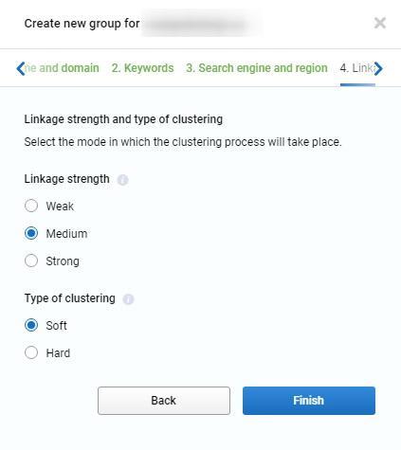Viewport: 401px width, 450px height.
Task: Click the "Hard" text label
Action: (58, 352)
